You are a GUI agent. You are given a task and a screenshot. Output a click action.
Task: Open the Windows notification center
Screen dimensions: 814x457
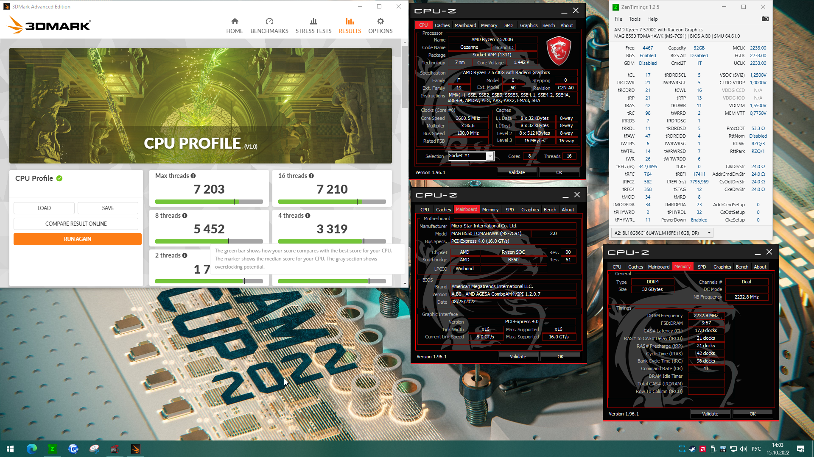pyautogui.click(x=800, y=449)
